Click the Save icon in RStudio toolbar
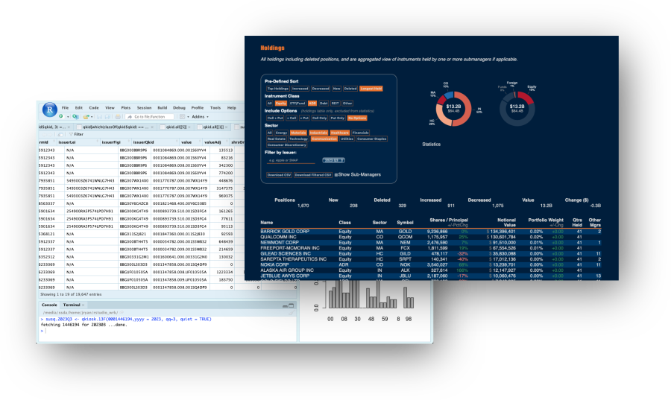This screenshot has width=671, height=400. point(99,117)
